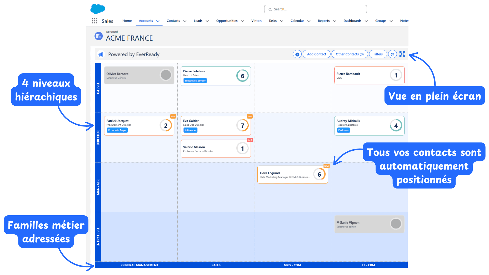The height and width of the screenshot is (275, 489).
Task: Click the DIRECTOR row label
Action: [x=98, y=138]
